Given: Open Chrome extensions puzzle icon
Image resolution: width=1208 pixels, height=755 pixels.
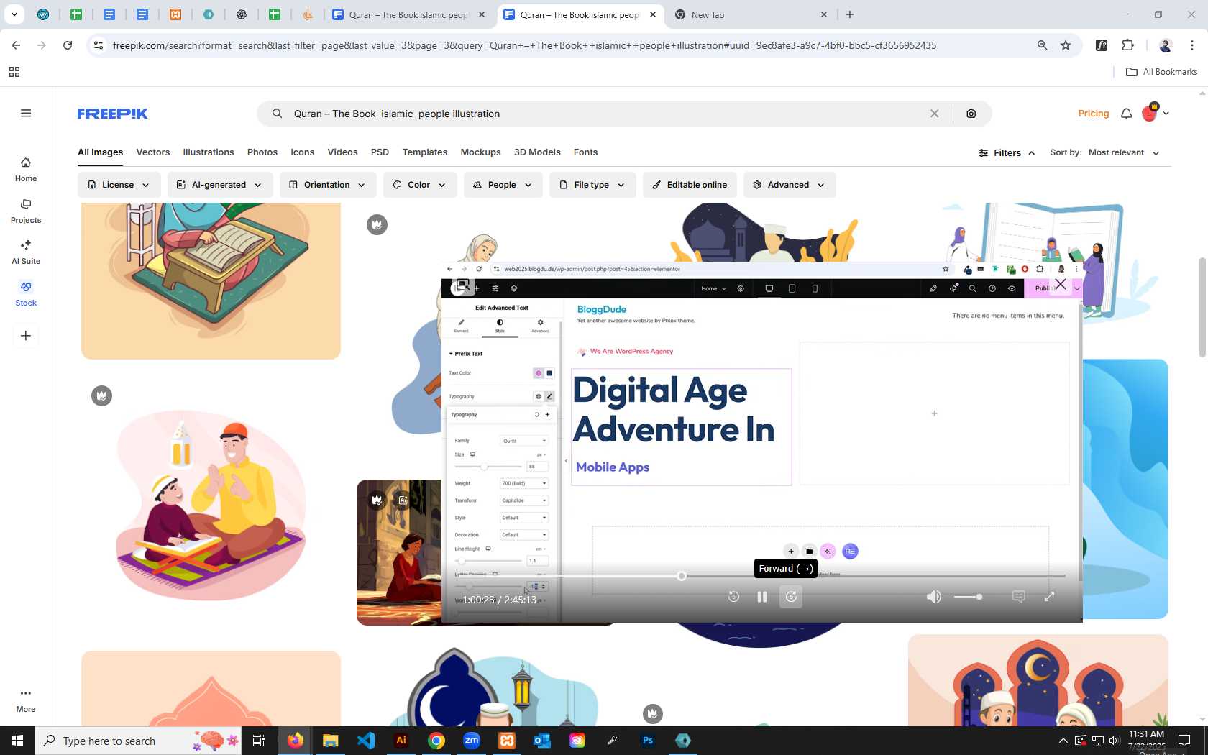Looking at the screenshot, I should (x=1127, y=45).
